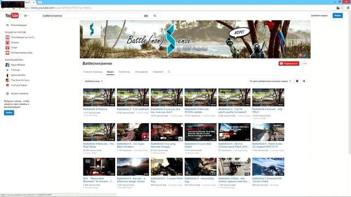Open the guide menu icon beside YouTube logo
This screenshot has height=197, width=351.
tap(26, 16)
